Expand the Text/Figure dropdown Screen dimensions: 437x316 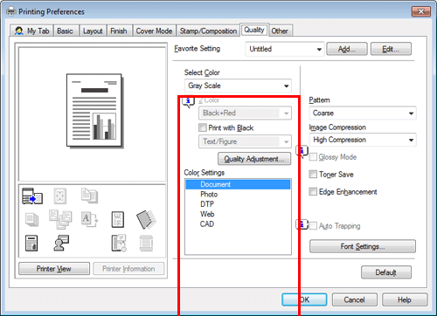click(x=245, y=141)
